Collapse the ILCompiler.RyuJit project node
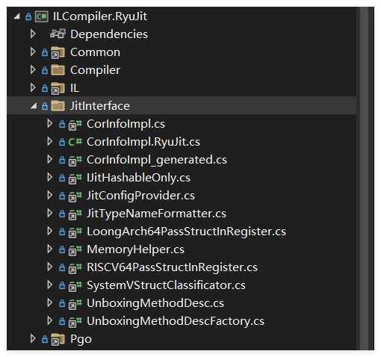The width and height of the screenshot is (381, 357). pyautogui.click(x=17, y=16)
